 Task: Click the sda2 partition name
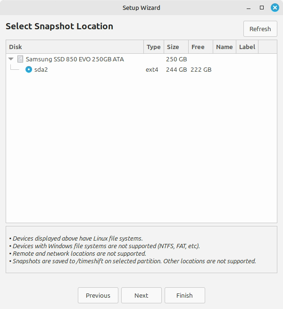click(x=41, y=70)
